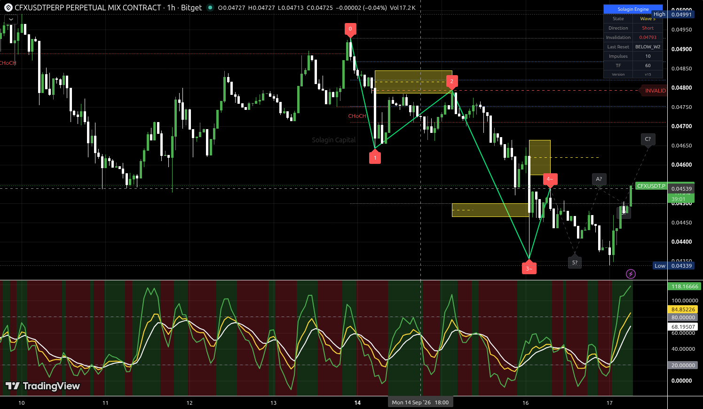Click the Mon 14 Sep '26 18:00 crosshair date label
Screen dimensions: 703x409
pyautogui.click(x=420, y=402)
